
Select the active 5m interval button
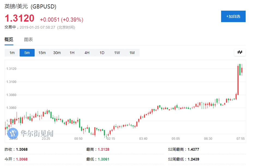(27, 53)
